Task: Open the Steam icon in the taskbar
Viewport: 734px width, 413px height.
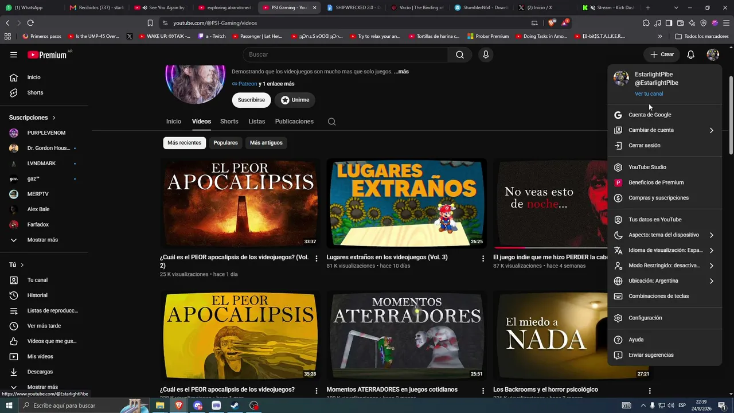Action: click(x=235, y=406)
